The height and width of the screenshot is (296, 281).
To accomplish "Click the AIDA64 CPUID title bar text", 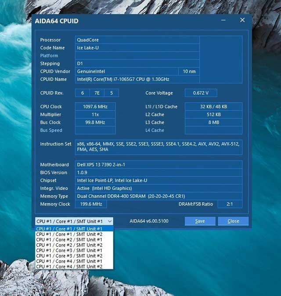I will coord(57,21).
